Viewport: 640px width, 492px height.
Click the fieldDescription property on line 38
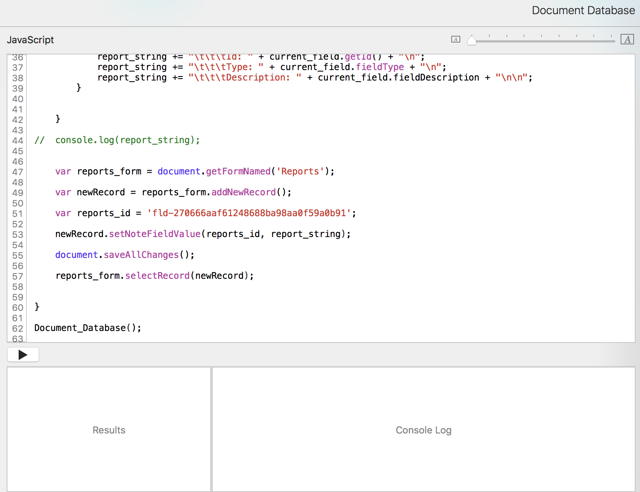(436, 78)
